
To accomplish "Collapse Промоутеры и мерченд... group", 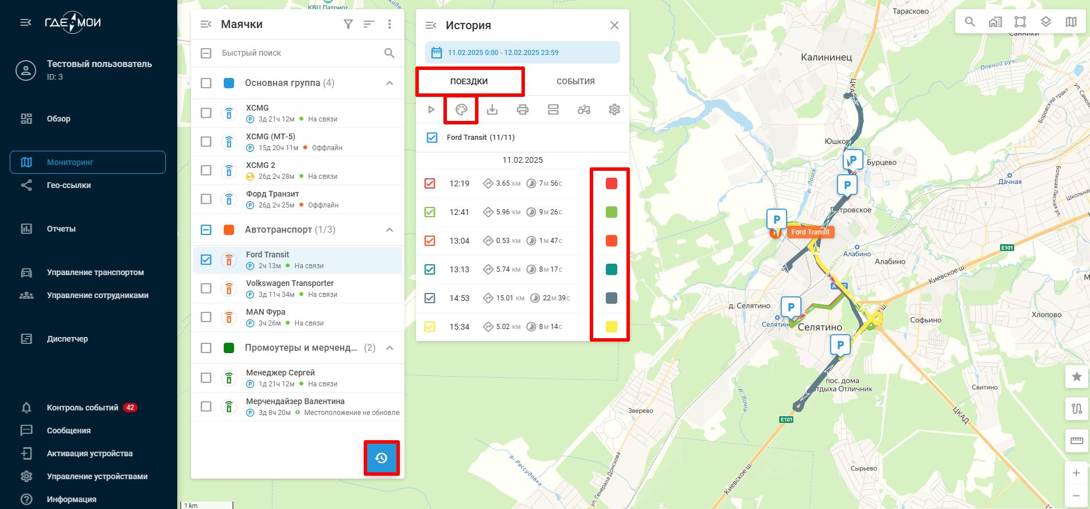I will [x=390, y=348].
